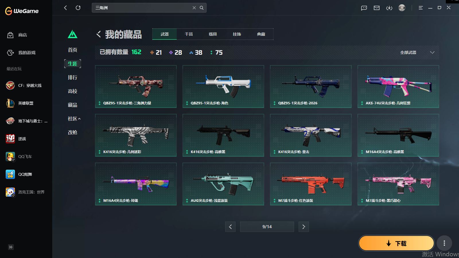Go back with the top navigation arrow
The width and height of the screenshot is (459, 258).
click(65, 8)
